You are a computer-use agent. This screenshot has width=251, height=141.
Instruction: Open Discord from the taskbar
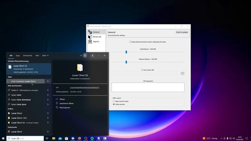[73, 138]
